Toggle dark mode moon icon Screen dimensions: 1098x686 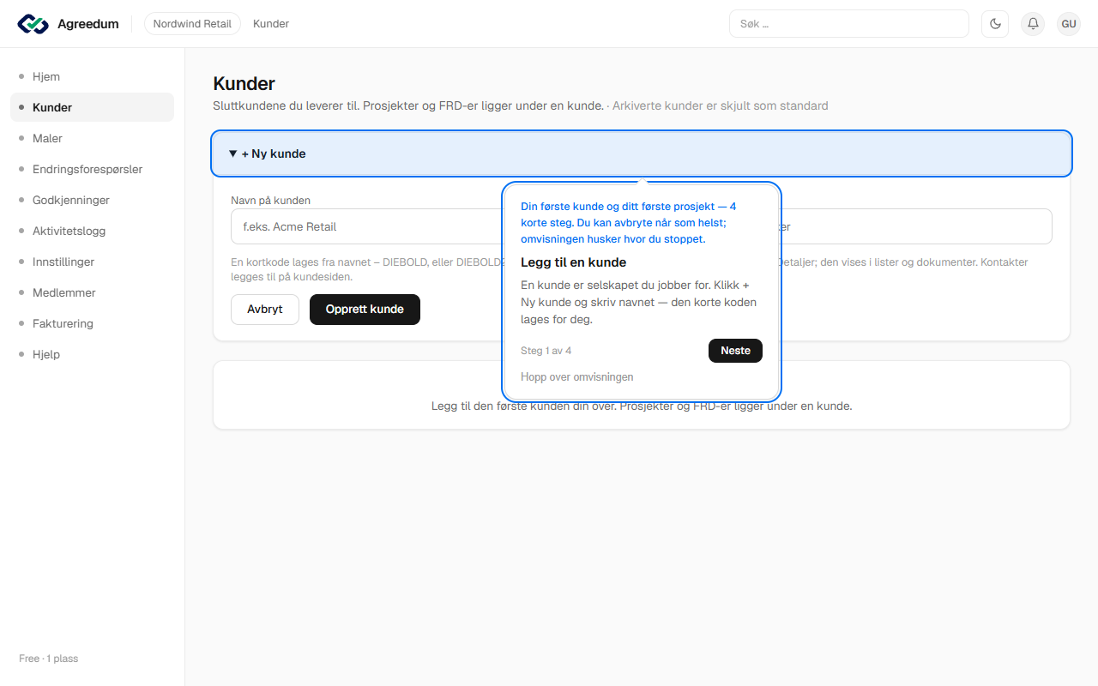(x=995, y=24)
